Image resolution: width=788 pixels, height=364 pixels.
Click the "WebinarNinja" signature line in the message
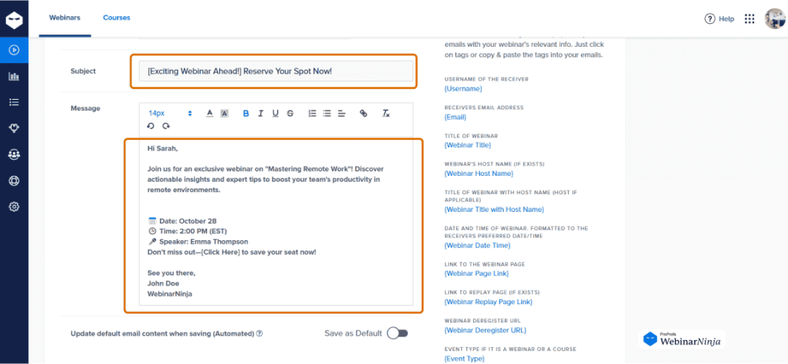pos(169,294)
